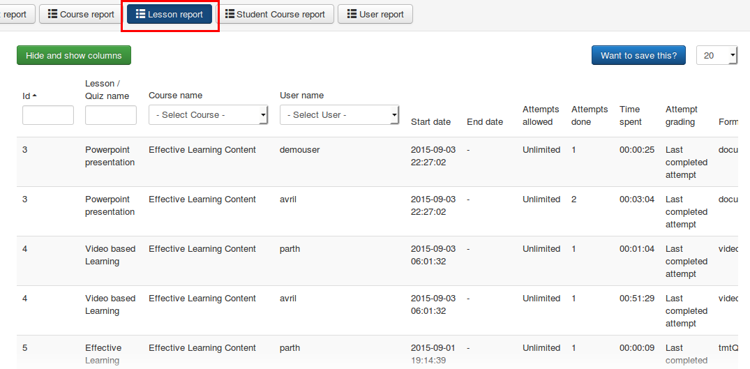
Task: Open the Lesson report tab
Action: click(x=170, y=15)
